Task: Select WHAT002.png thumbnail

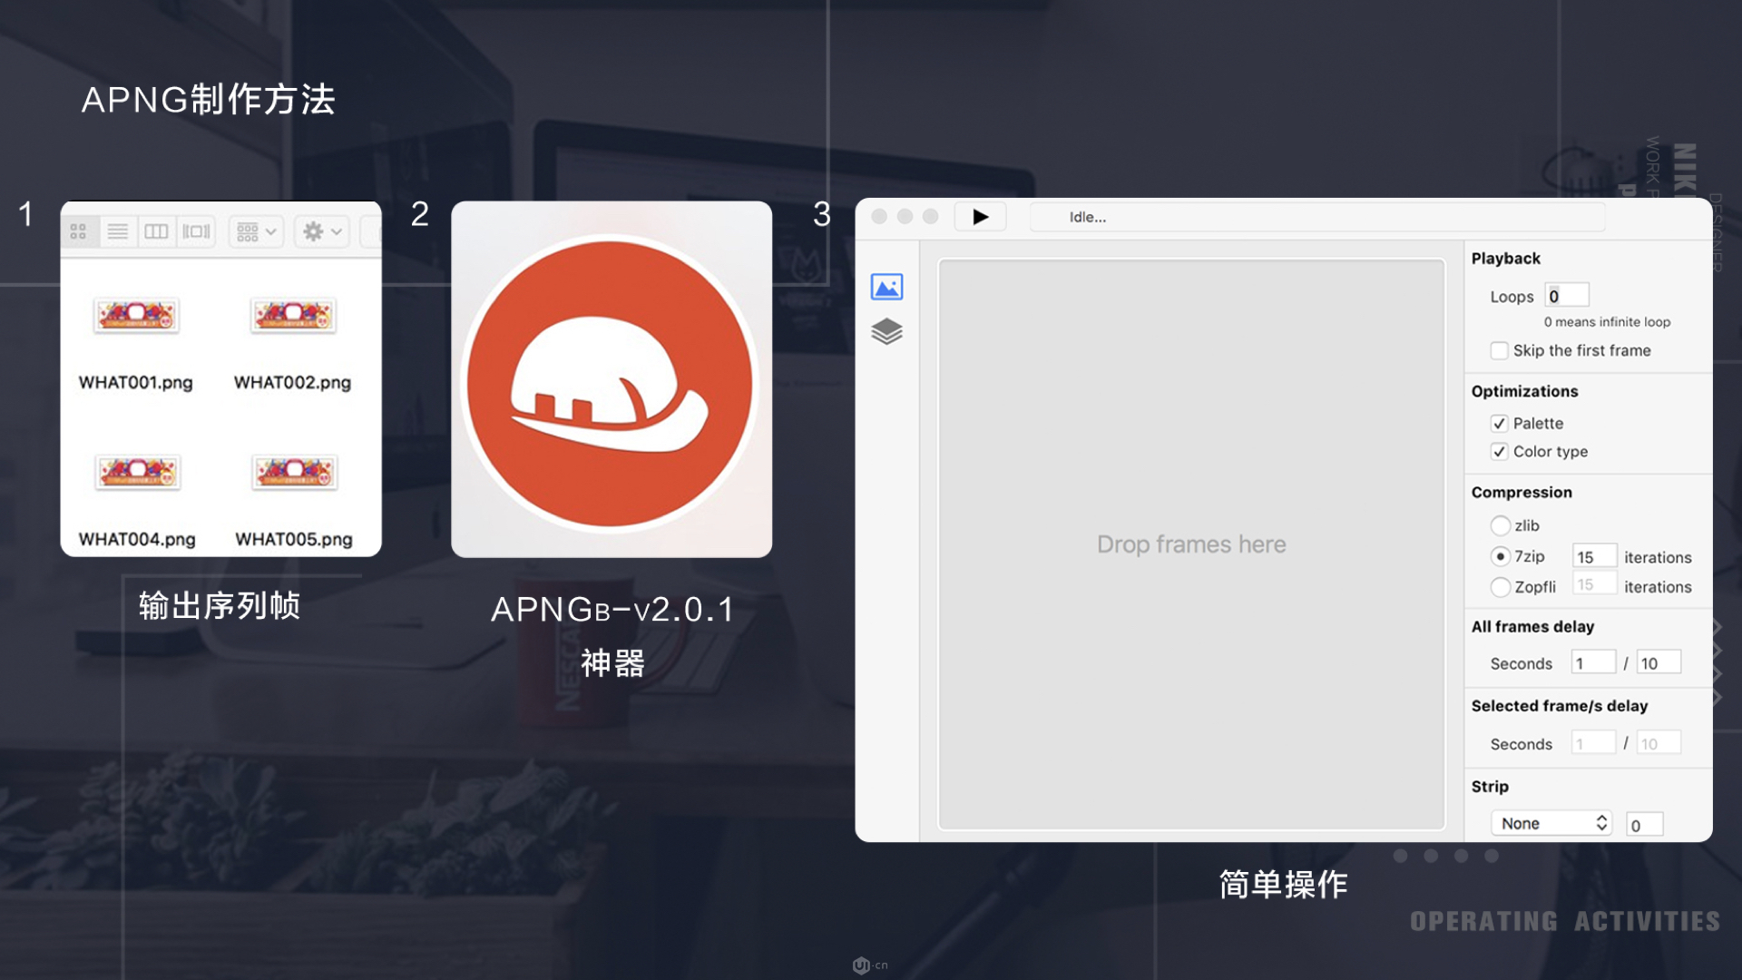Action: click(x=293, y=315)
